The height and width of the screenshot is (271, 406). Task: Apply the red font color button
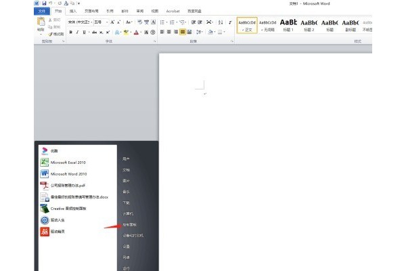pos(136,33)
